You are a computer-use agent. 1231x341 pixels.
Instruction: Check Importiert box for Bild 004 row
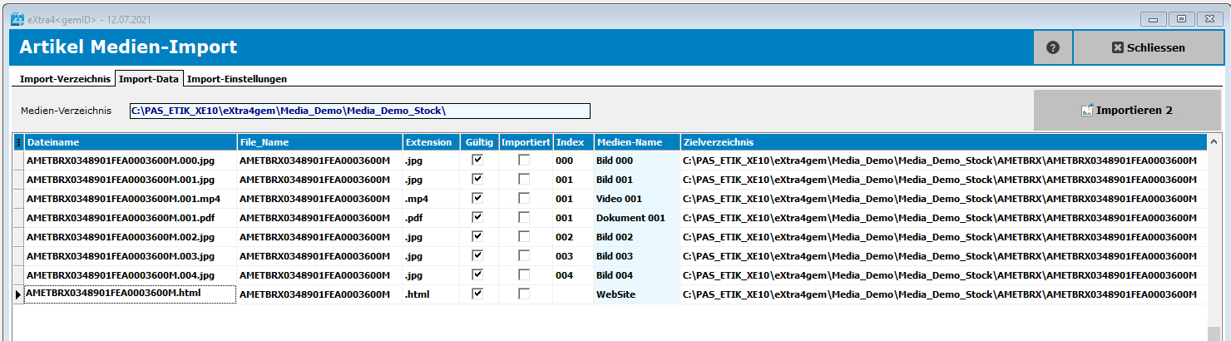pyautogui.click(x=524, y=274)
